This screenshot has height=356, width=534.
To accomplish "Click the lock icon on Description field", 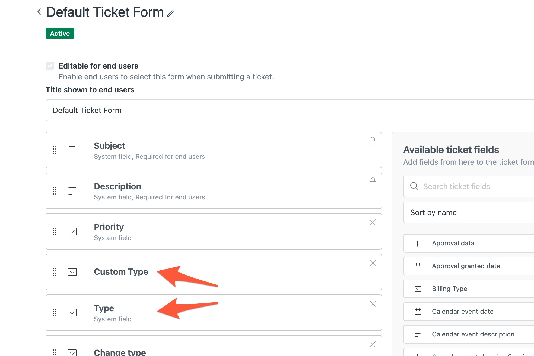I will coord(373,182).
